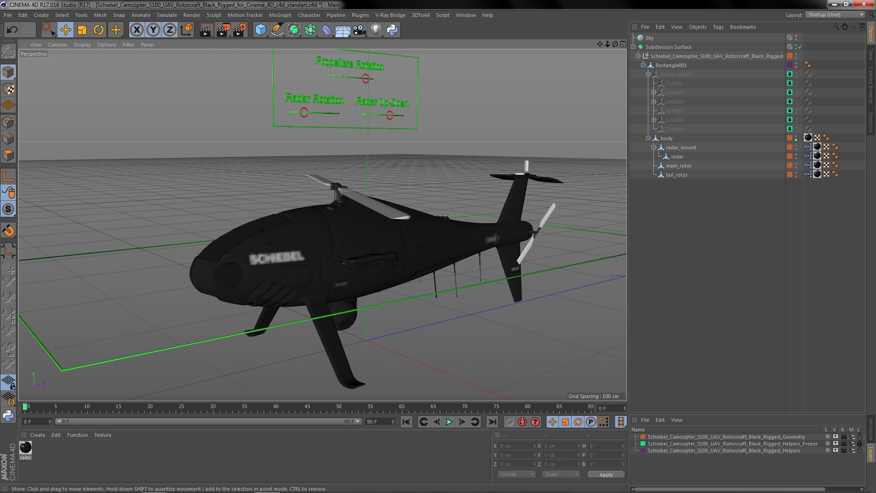Screen dimensions: 876x493
Task: Toggle Solo for Geometry layer
Action: 827,437
